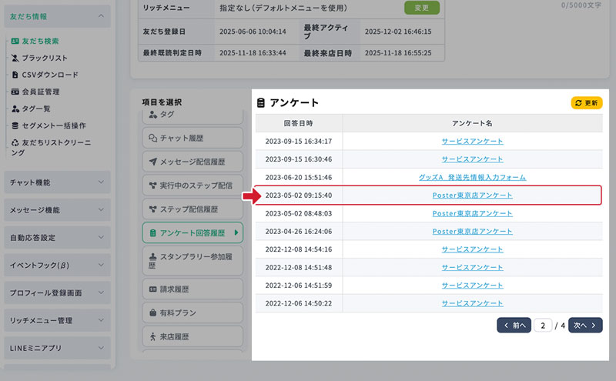Open CSVダウンロード in the sidebar

[x=49, y=75]
